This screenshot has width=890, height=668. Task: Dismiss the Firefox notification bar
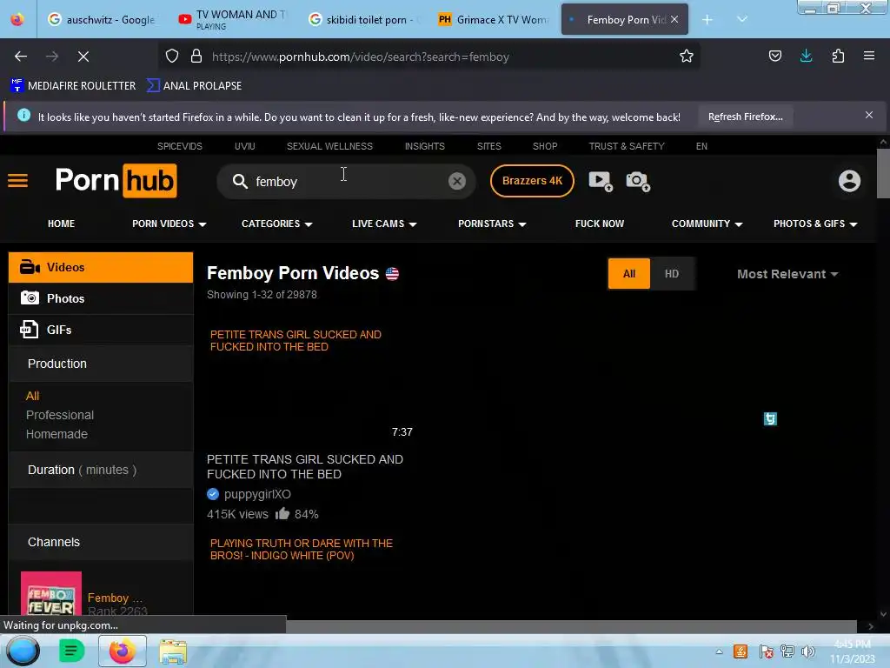(x=868, y=116)
